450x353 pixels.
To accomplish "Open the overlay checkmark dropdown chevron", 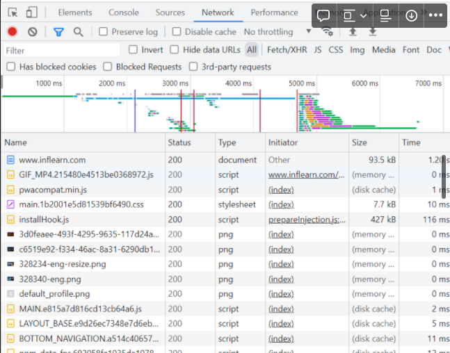I will (x=364, y=15).
